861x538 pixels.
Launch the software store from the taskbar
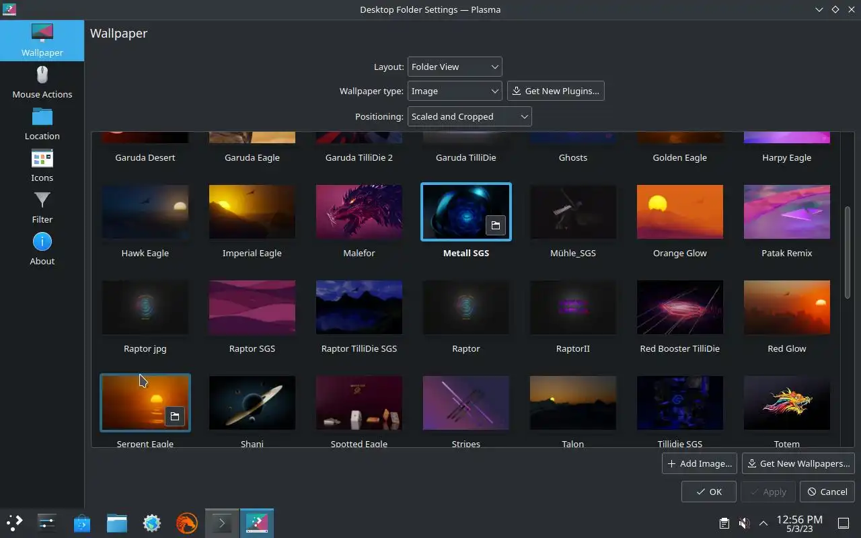(82, 523)
